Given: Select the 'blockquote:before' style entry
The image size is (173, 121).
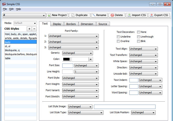Looking at the screenshot, I should [x=21, y=54].
